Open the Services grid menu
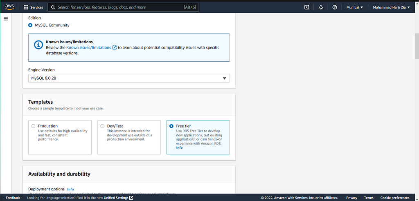Image resolution: width=419 pixels, height=201 pixels. click(26, 7)
